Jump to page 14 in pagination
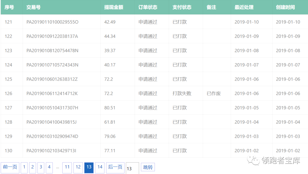This screenshot has height=174, width=308. [x=100, y=167]
